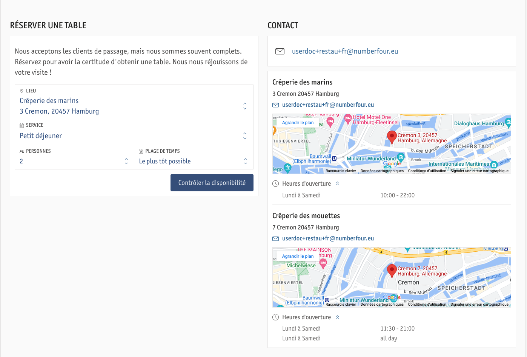This screenshot has height=357, width=527.
Task: Click the Michelwiese hotel marker on second map
Action: [323, 264]
